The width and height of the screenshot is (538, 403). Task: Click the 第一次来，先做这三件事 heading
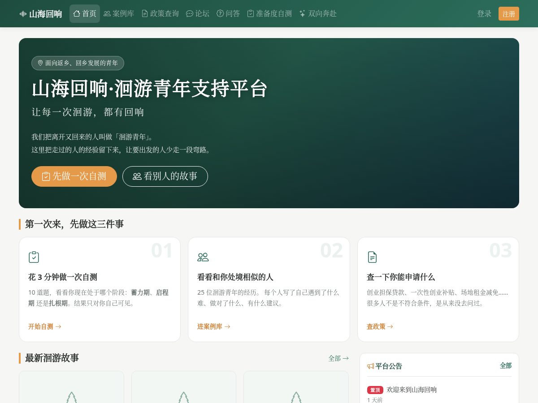coord(74,224)
